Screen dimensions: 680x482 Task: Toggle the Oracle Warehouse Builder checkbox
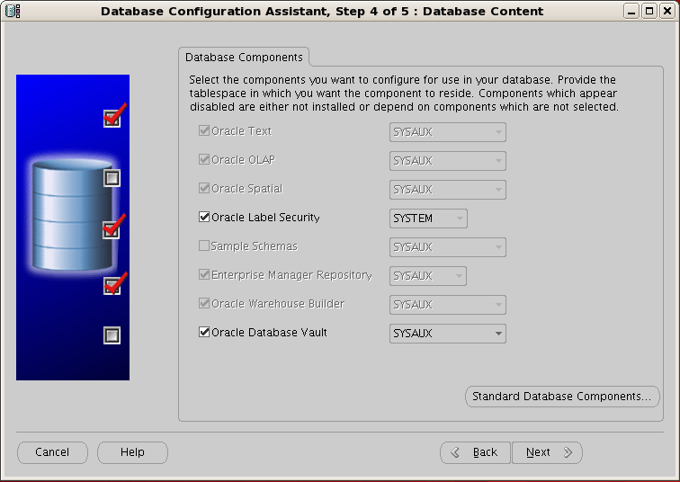[x=204, y=303]
